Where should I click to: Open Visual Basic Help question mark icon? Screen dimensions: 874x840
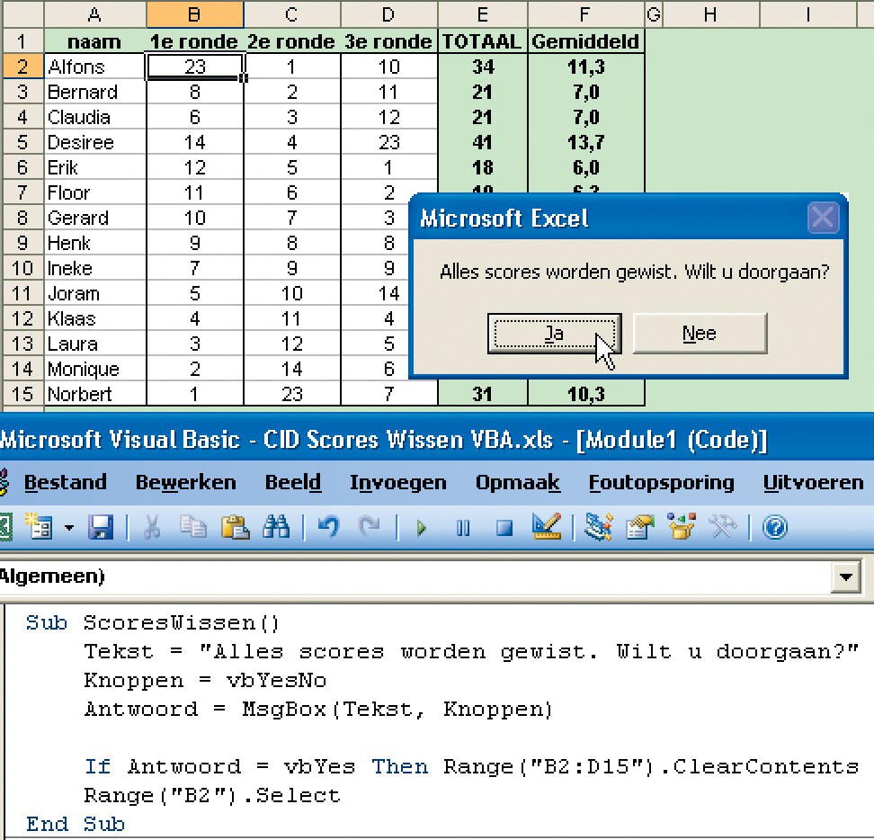point(775,527)
